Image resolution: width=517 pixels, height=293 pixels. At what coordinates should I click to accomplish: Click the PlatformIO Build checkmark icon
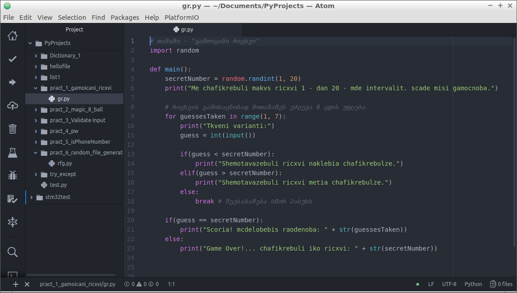click(13, 59)
